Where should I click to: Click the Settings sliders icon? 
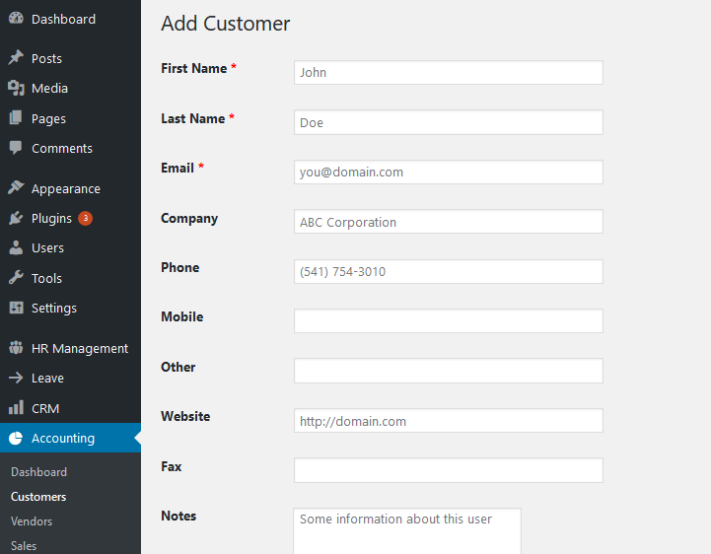[x=16, y=308]
